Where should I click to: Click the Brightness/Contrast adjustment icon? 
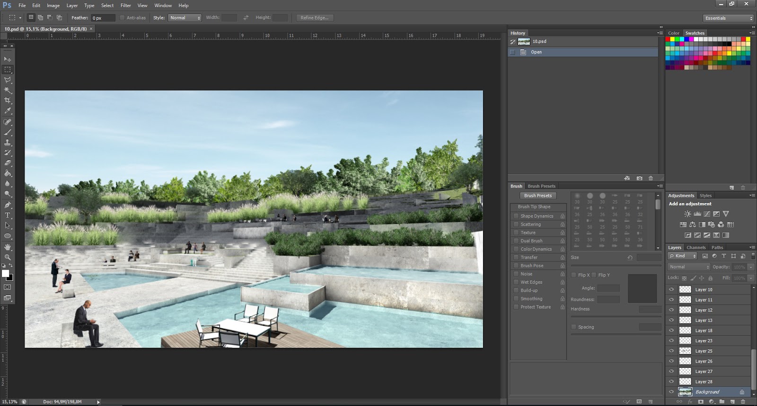[687, 214]
